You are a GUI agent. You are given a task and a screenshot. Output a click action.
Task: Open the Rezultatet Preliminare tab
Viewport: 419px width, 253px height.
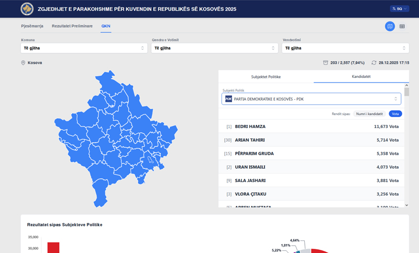pos(72,26)
